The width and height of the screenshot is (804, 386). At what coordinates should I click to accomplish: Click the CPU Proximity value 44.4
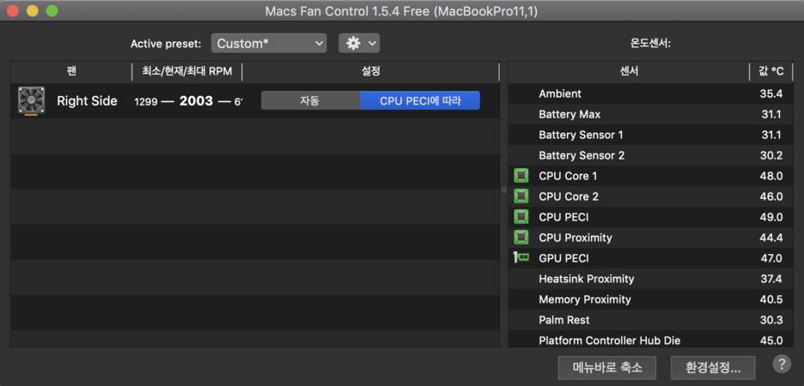[x=771, y=238]
